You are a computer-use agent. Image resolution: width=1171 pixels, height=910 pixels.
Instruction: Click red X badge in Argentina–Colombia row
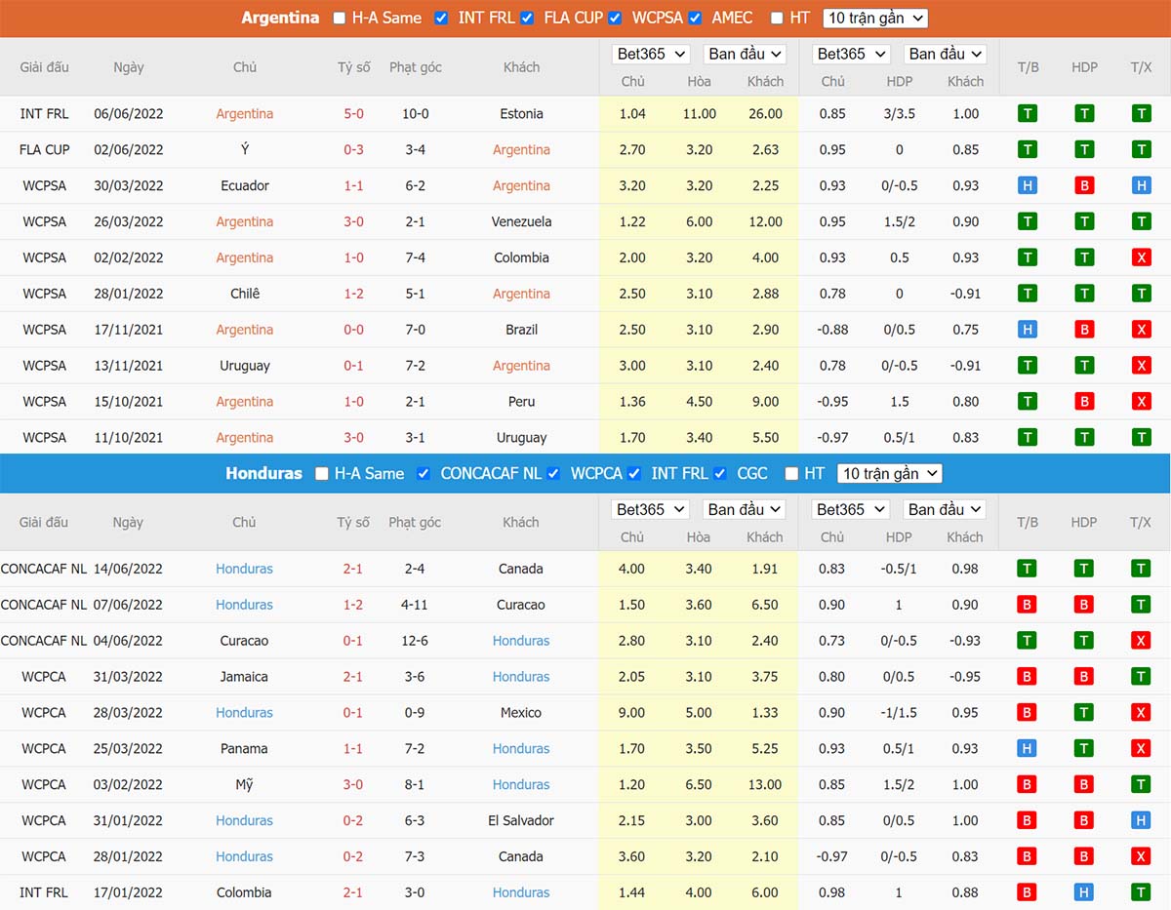coord(1141,258)
